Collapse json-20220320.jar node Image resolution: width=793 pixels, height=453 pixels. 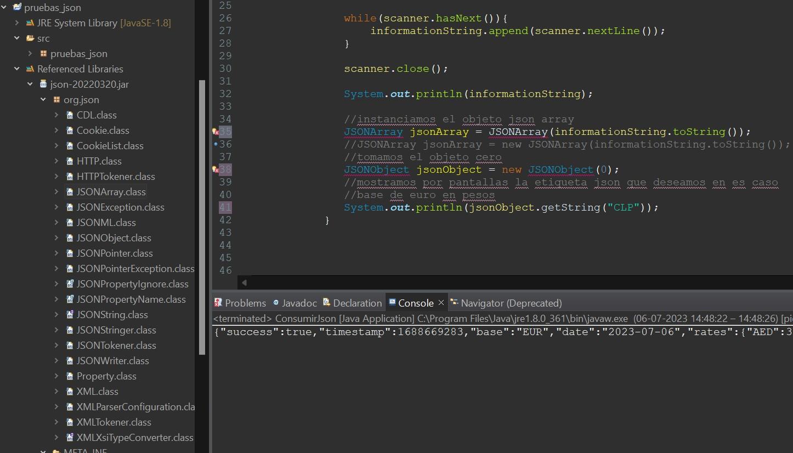(30, 84)
